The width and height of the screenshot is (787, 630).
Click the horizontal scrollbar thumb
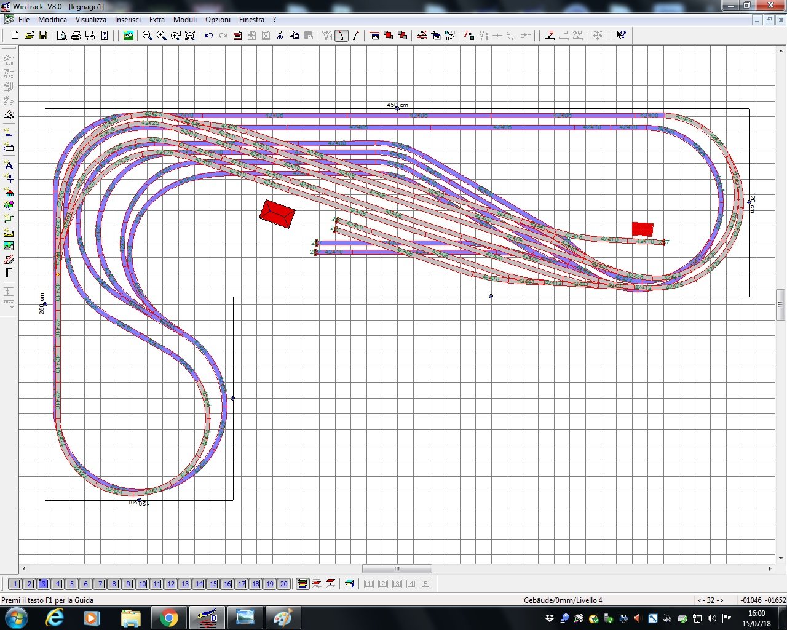coord(397,568)
